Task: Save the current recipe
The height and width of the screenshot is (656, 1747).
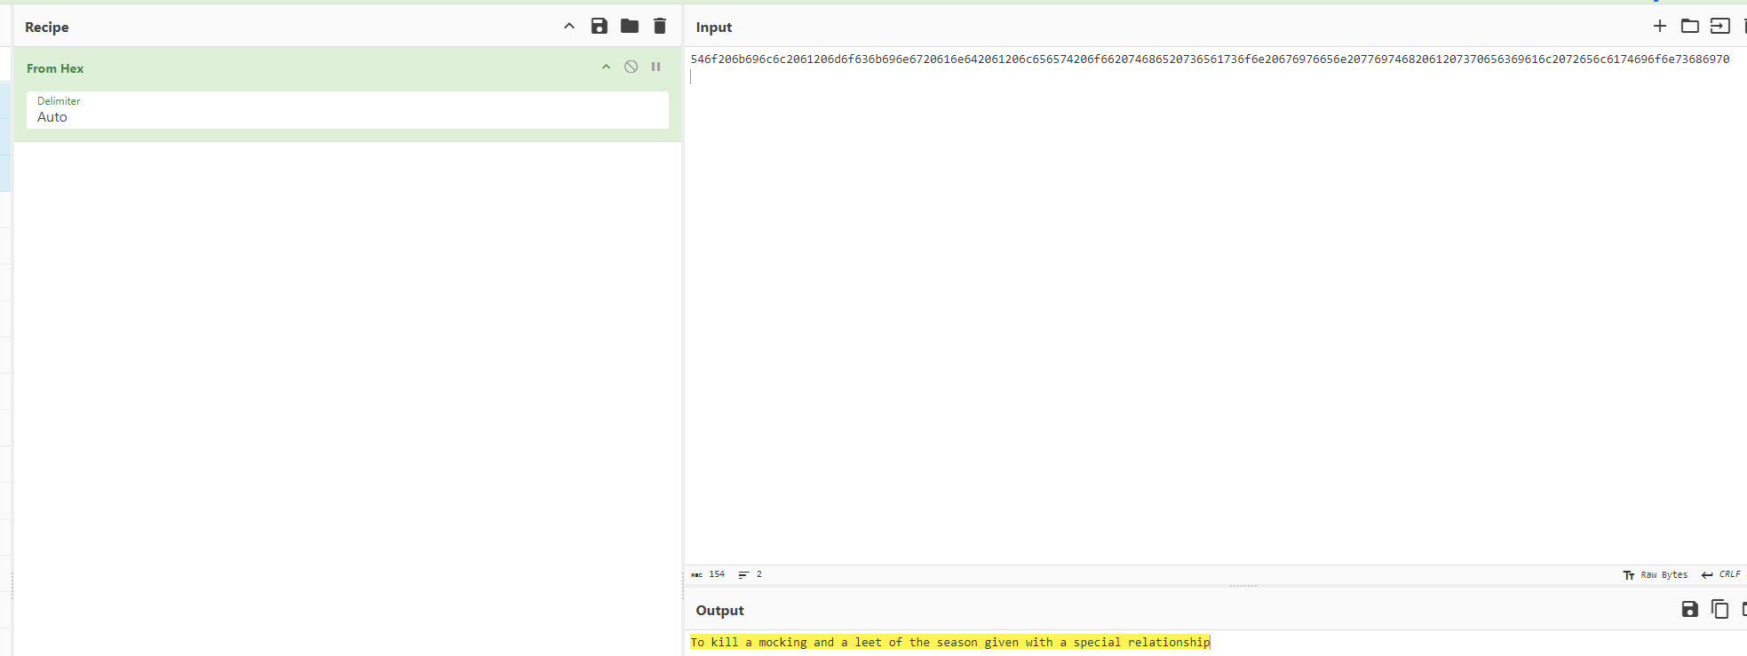Action: tap(600, 27)
